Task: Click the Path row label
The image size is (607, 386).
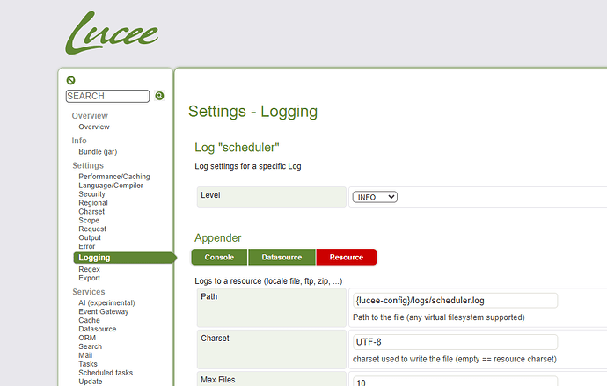Action: click(209, 296)
